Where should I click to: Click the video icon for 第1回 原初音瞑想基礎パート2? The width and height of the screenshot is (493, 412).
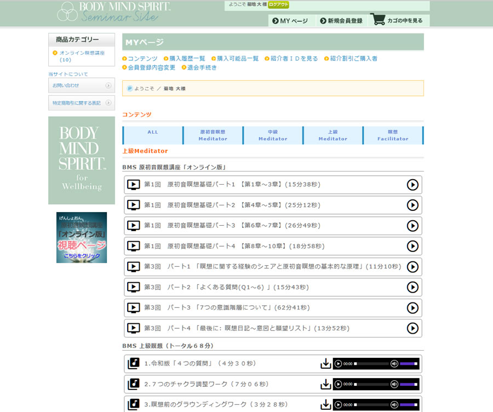click(133, 205)
